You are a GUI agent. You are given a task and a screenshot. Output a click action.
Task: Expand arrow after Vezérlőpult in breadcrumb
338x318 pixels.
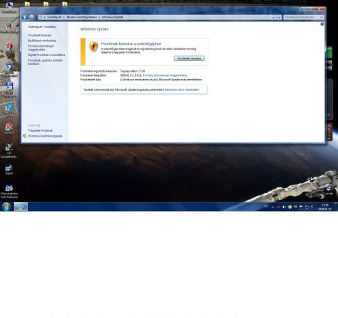coord(64,18)
